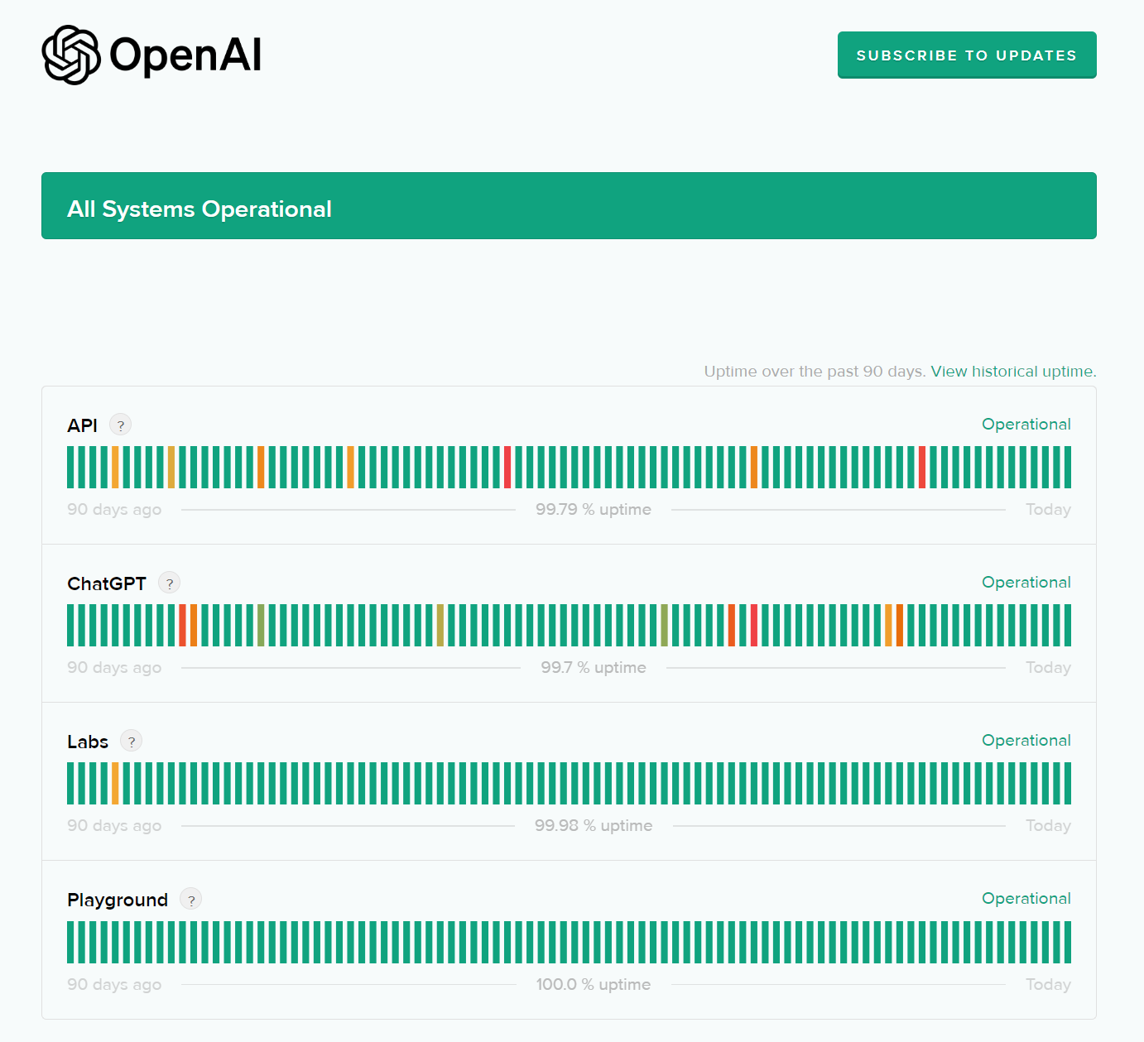Click Labs Operational status text
Screen dimensions: 1144x1042
click(1026, 741)
